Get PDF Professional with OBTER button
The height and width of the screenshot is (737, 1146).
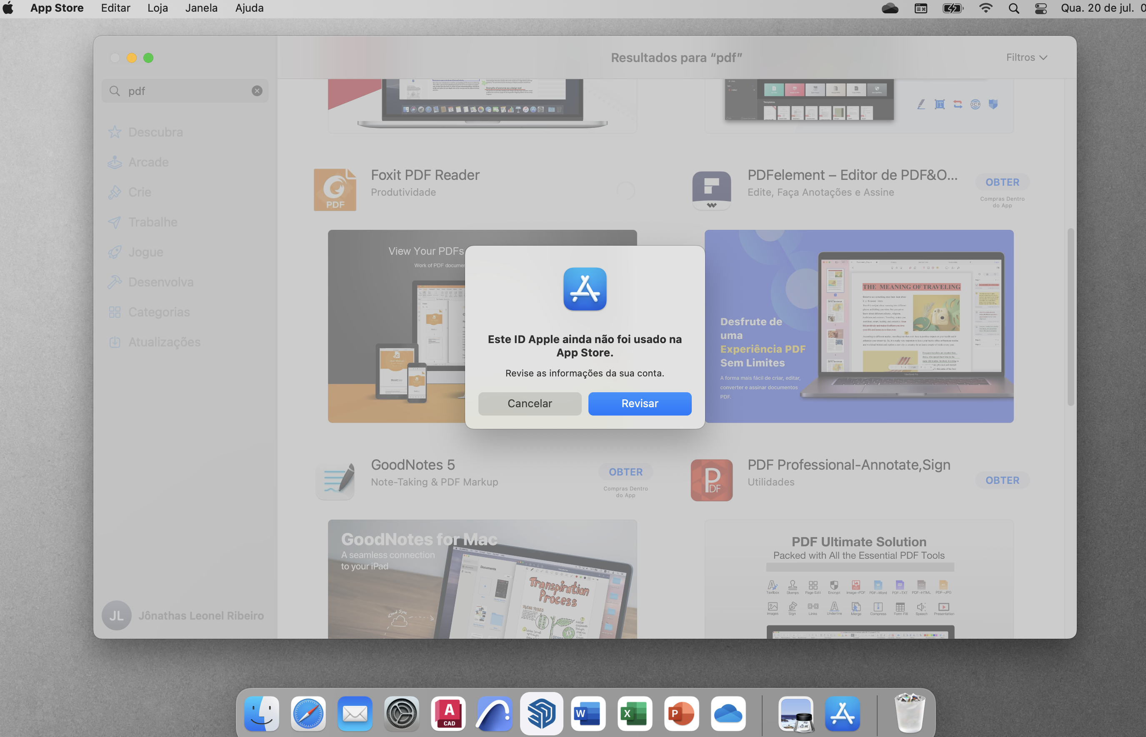pos(1002,480)
